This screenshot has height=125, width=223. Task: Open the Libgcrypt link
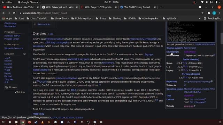point(148,55)
